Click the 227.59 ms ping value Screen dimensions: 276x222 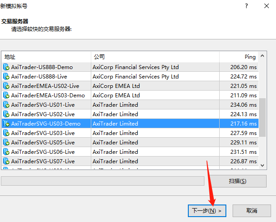(x=243, y=133)
